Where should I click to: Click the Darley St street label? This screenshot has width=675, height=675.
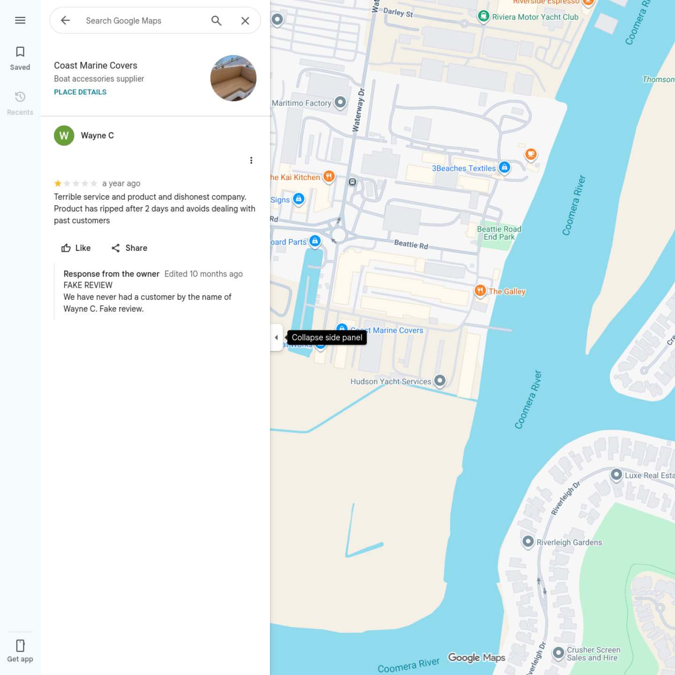click(x=398, y=13)
